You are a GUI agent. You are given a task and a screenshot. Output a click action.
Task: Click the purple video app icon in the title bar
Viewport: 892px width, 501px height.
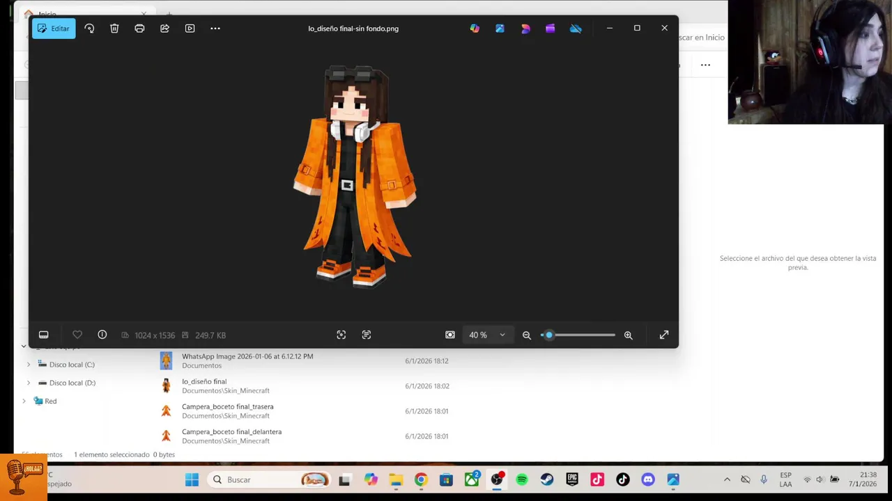pos(551,29)
